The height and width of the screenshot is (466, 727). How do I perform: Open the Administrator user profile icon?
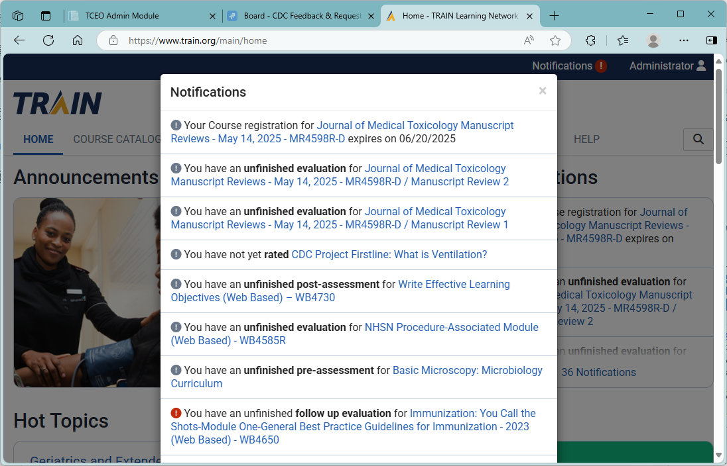point(701,66)
